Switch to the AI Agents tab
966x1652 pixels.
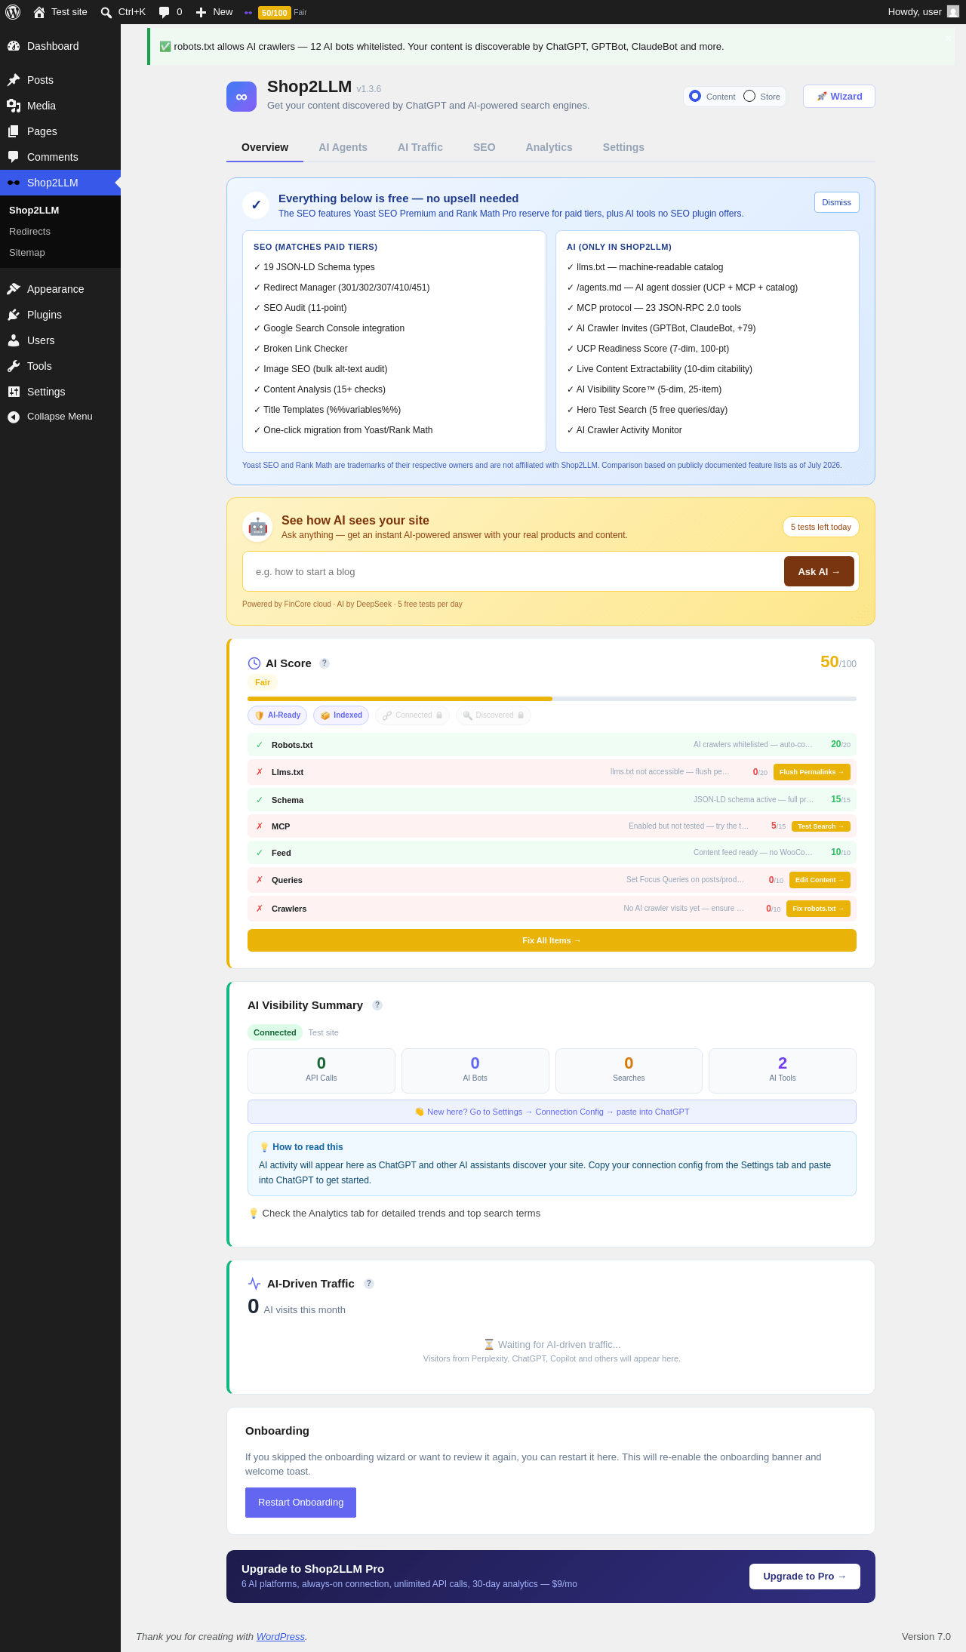(x=343, y=147)
